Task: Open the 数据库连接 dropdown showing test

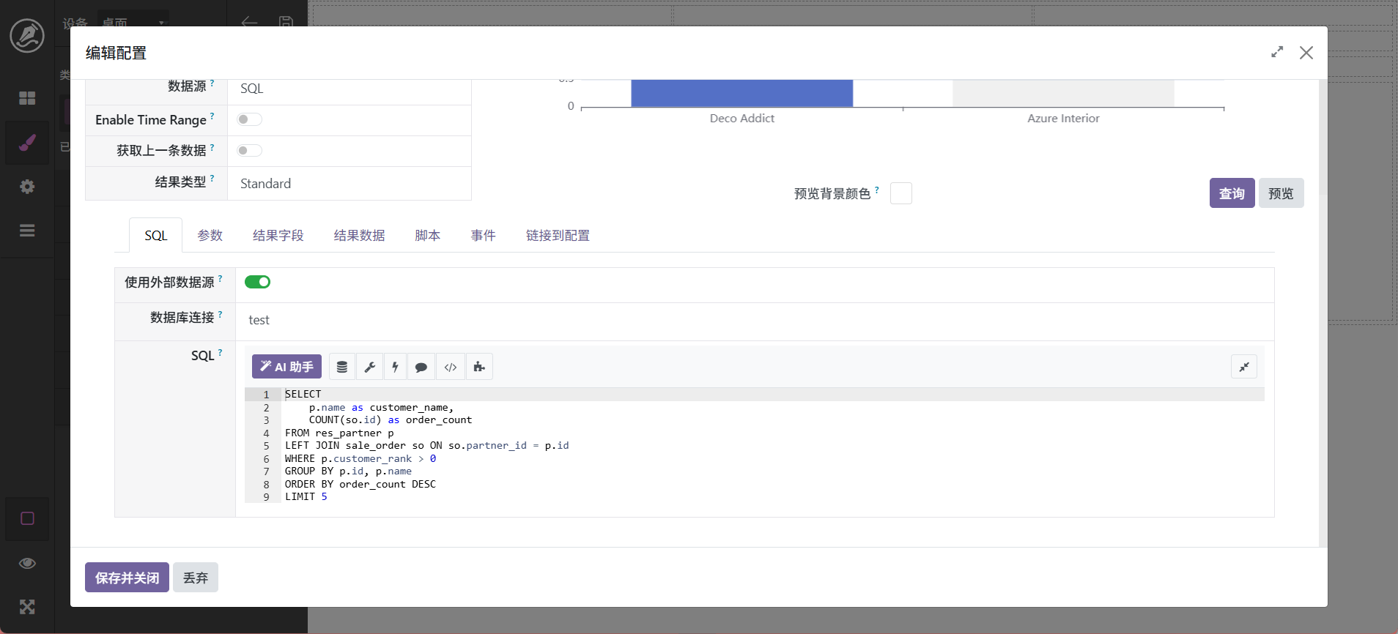Action: [753, 320]
